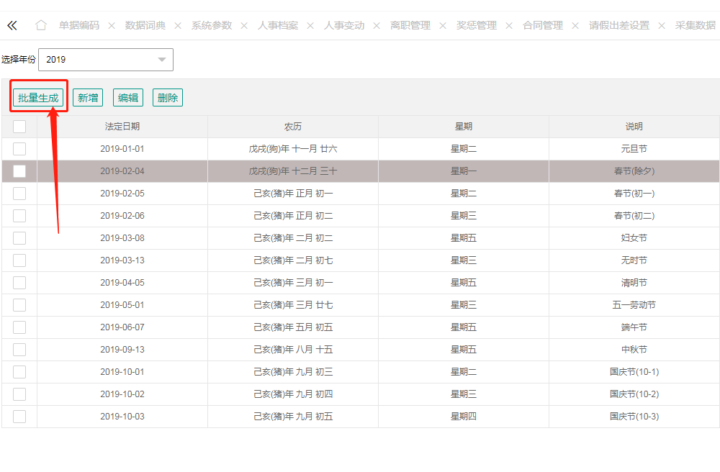Close the 数据词典 tab
The width and height of the screenshot is (720, 472).
pos(178,26)
